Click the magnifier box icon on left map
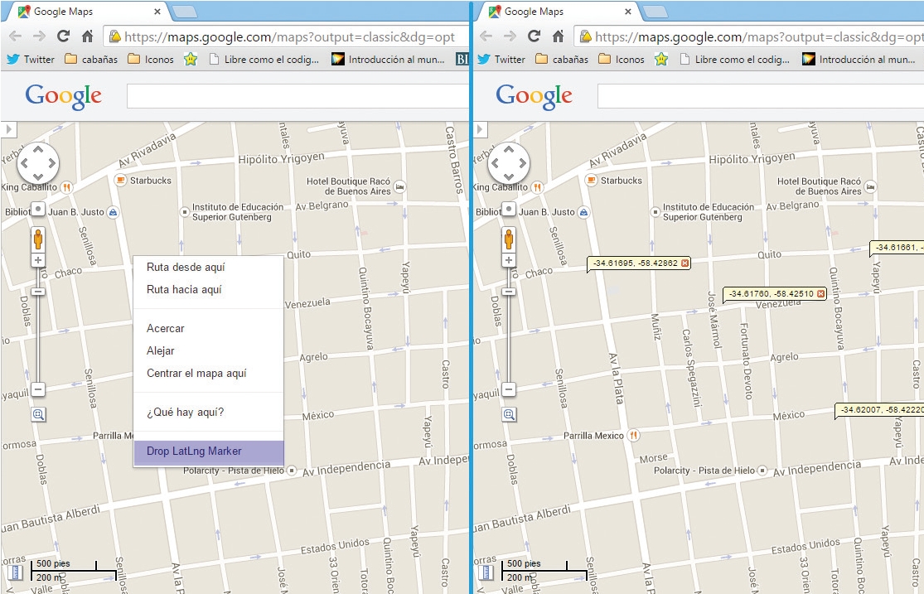924x594 pixels. pos(38,415)
